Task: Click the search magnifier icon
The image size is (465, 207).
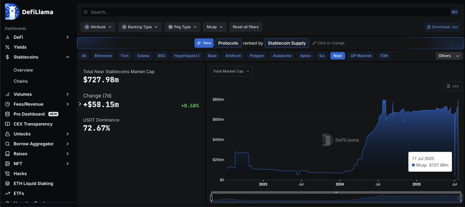Action: [86, 12]
